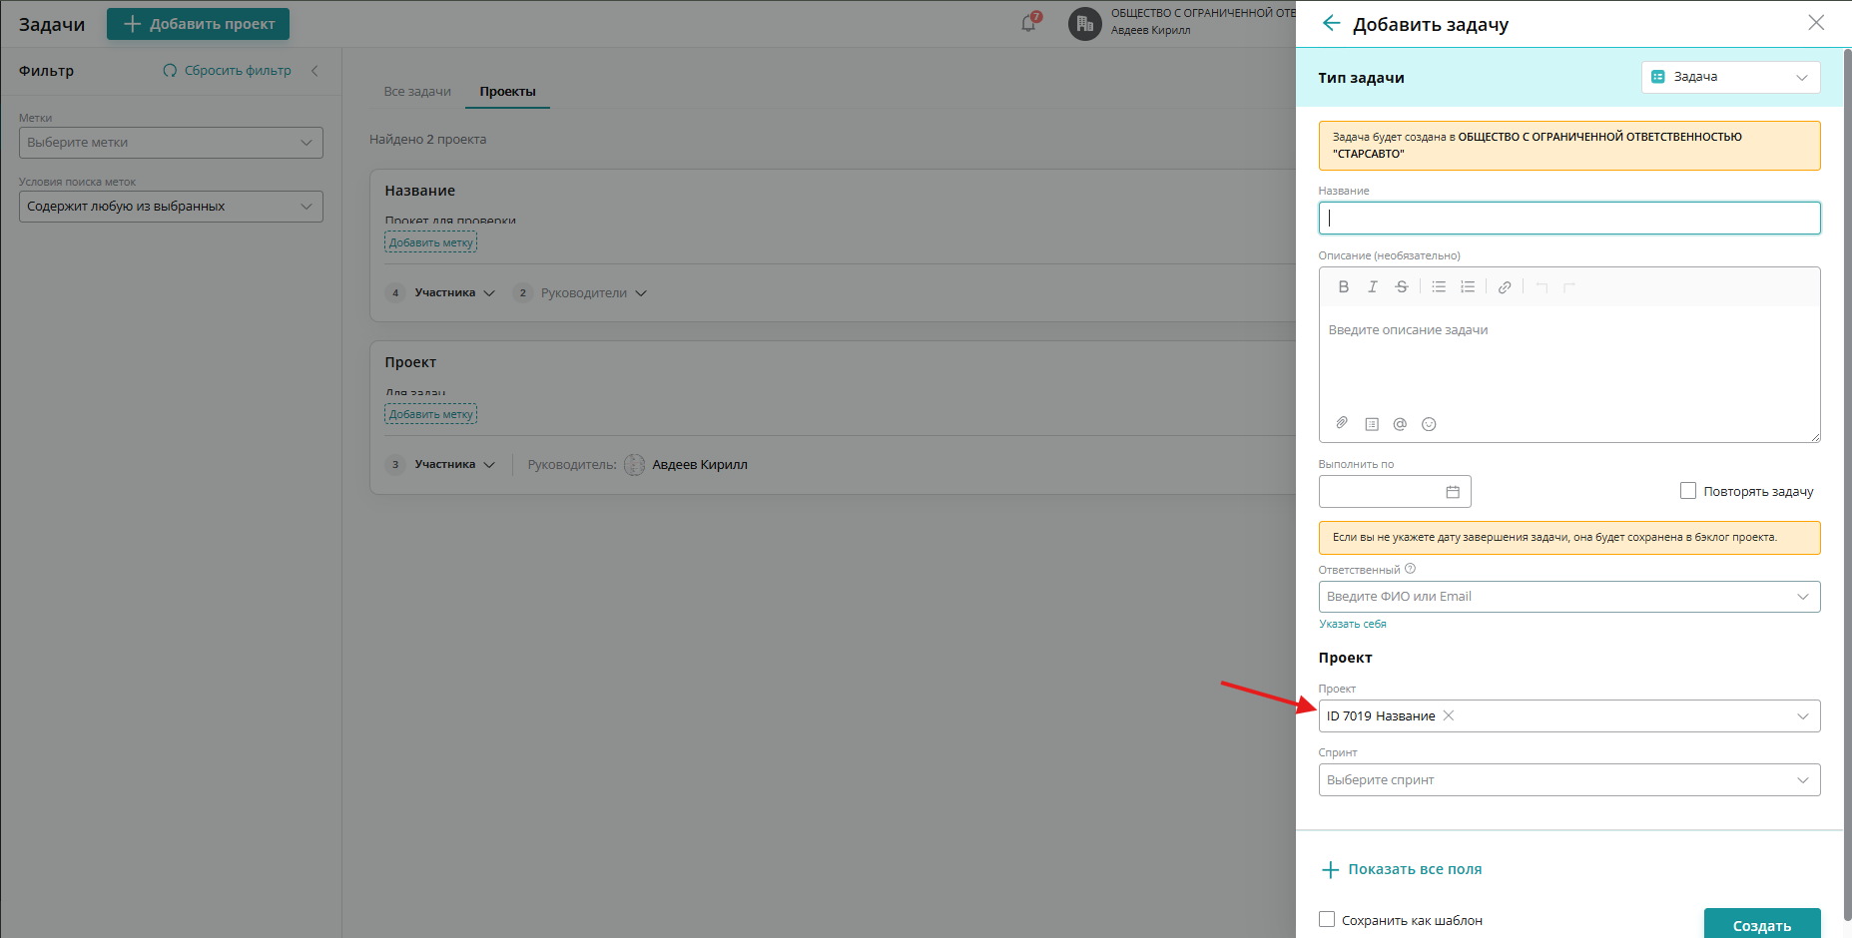
Task: Open the Тип задачи dropdown
Action: [x=1730, y=77]
